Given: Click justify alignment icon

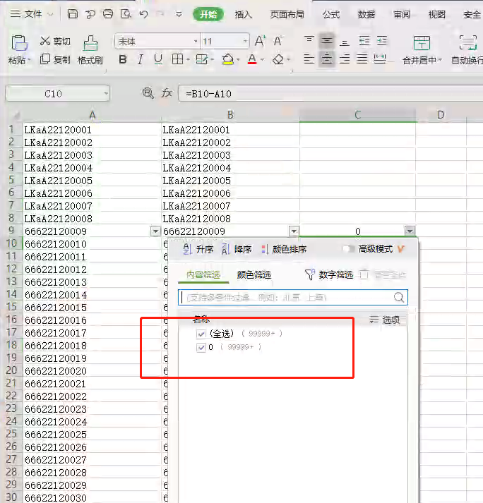Looking at the screenshot, I should pyautogui.click(x=362, y=59).
